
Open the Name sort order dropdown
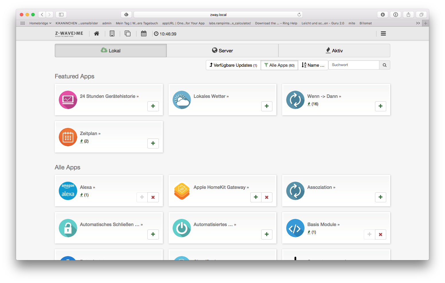[313, 65]
